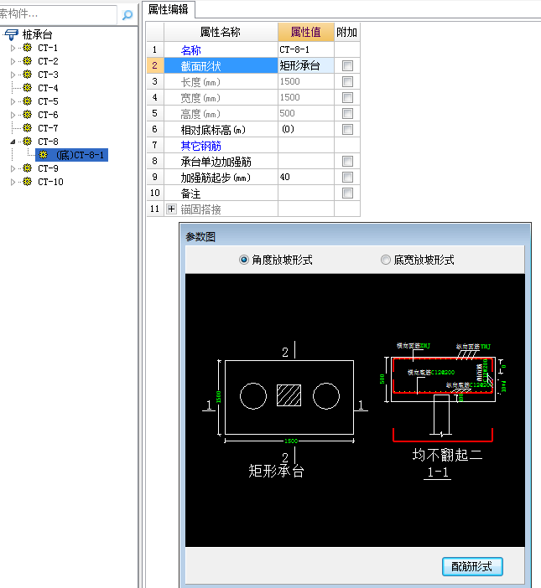The image size is (541, 588).
Task: Click the 矩形承台 plan diagram label
Action: coord(276,471)
